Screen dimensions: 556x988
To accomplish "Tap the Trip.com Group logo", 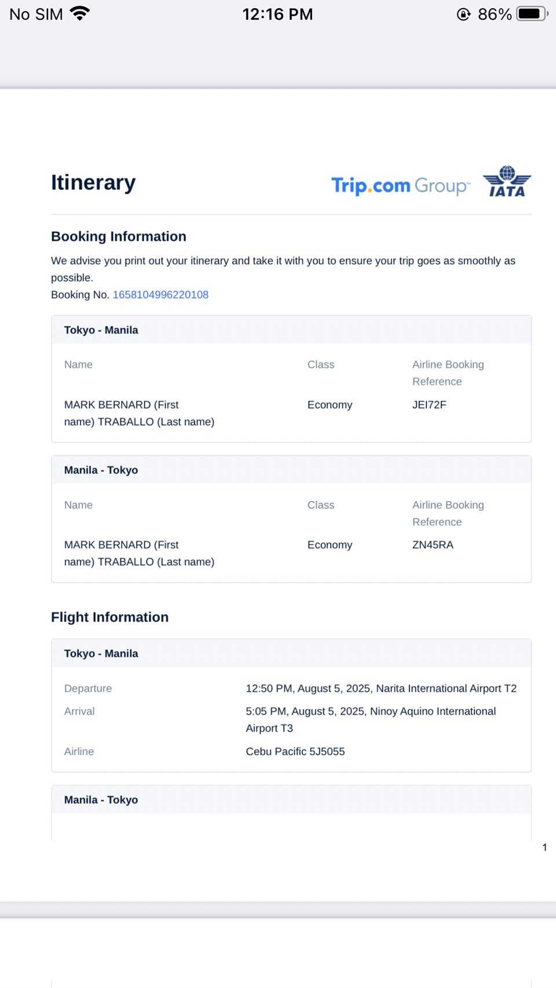I will (x=400, y=186).
